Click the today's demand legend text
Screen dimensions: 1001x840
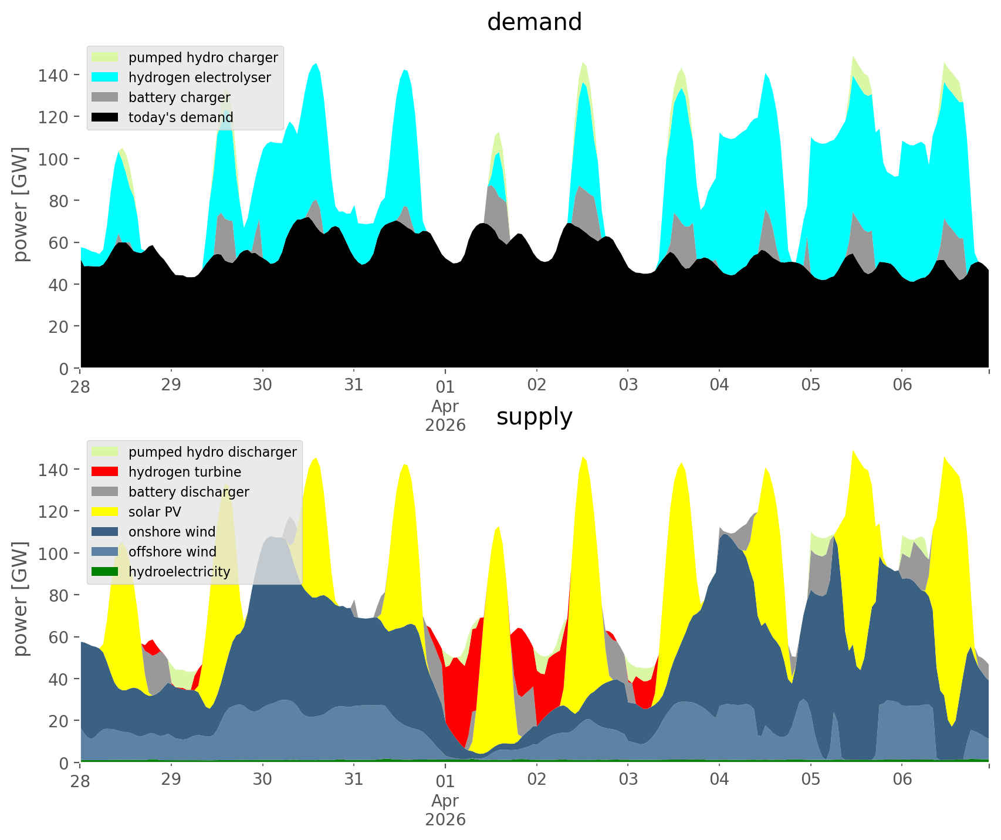[181, 117]
